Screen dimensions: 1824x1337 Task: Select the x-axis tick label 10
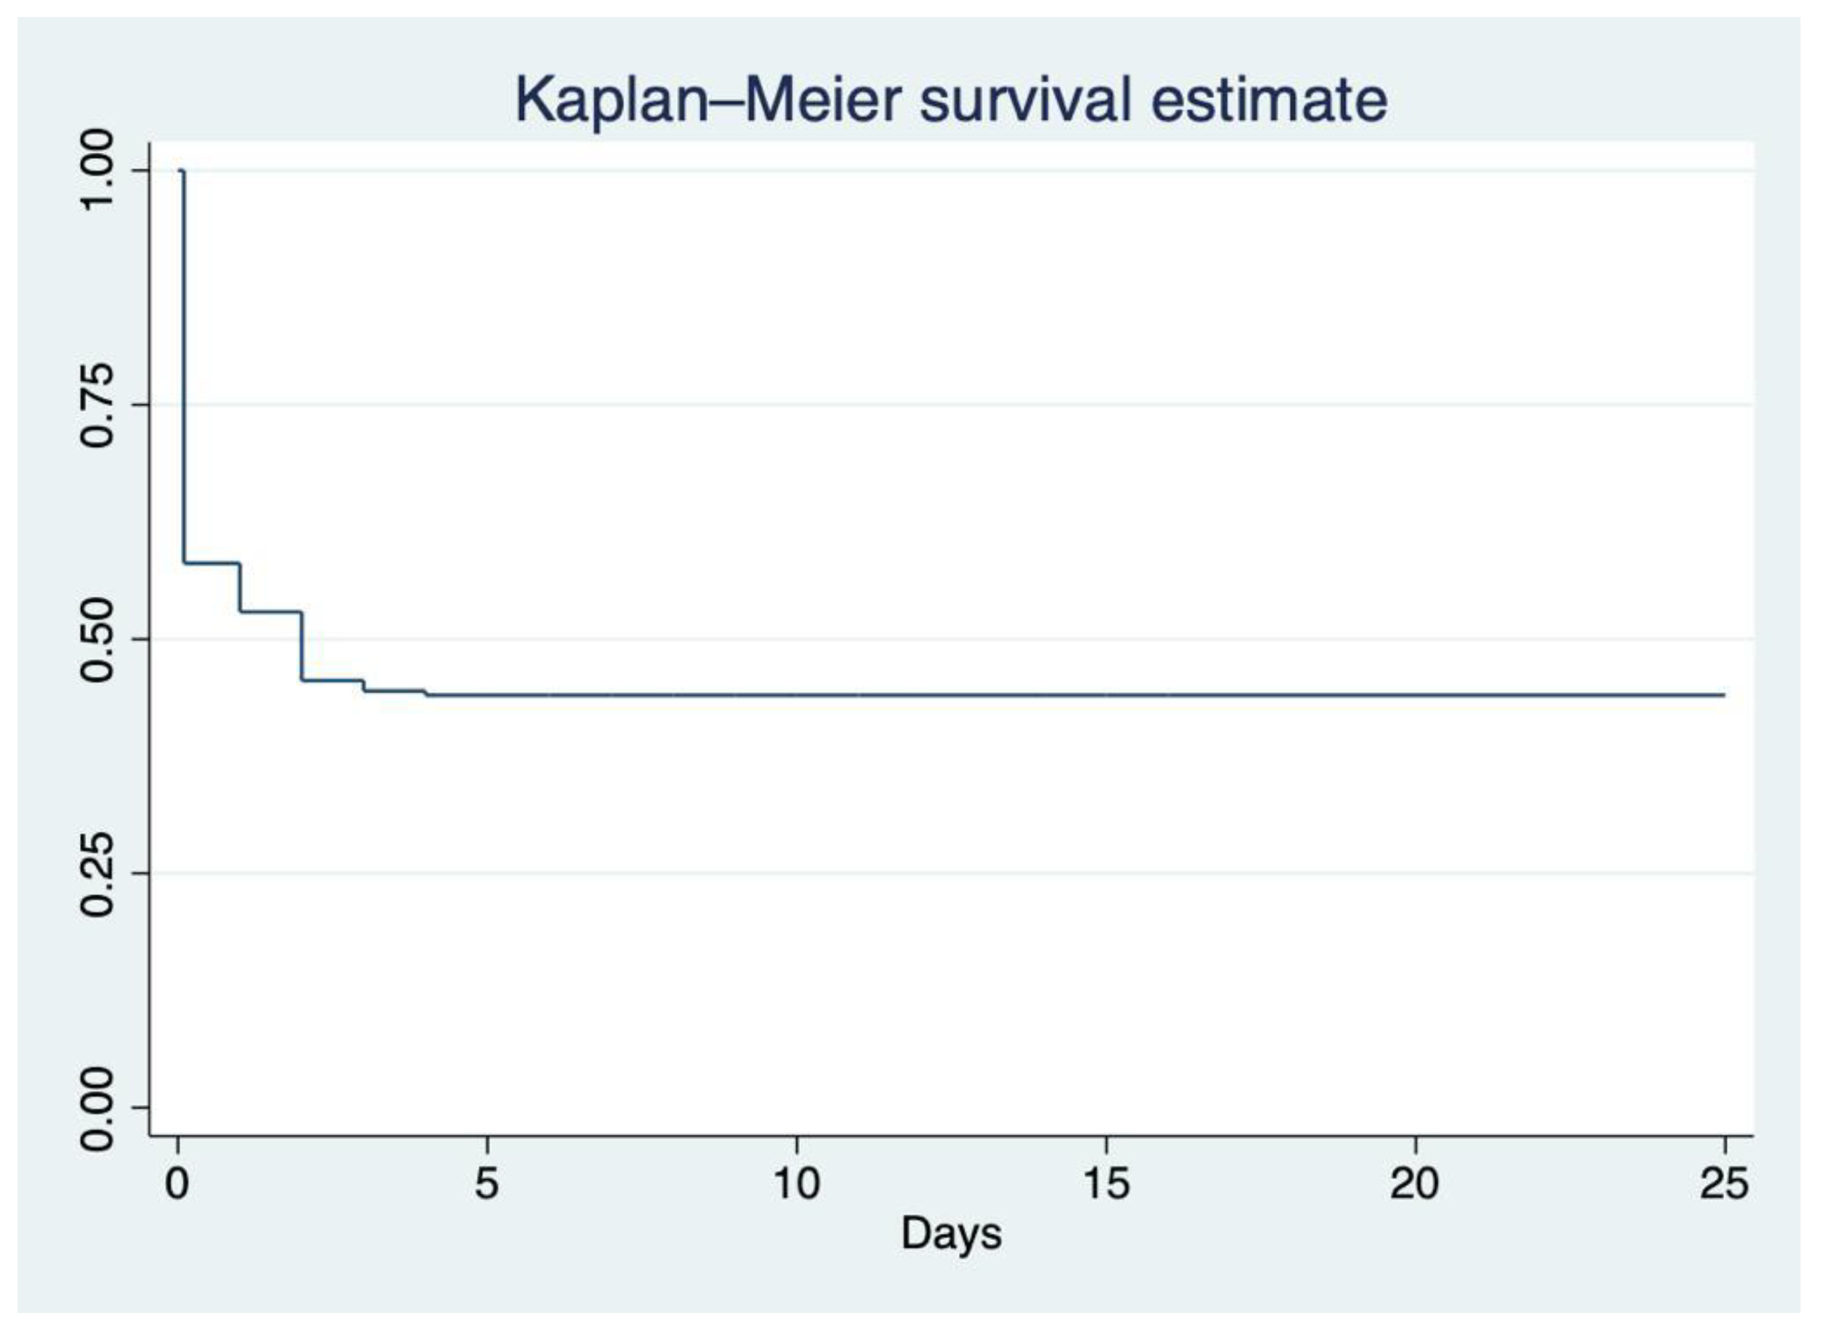796,1184
